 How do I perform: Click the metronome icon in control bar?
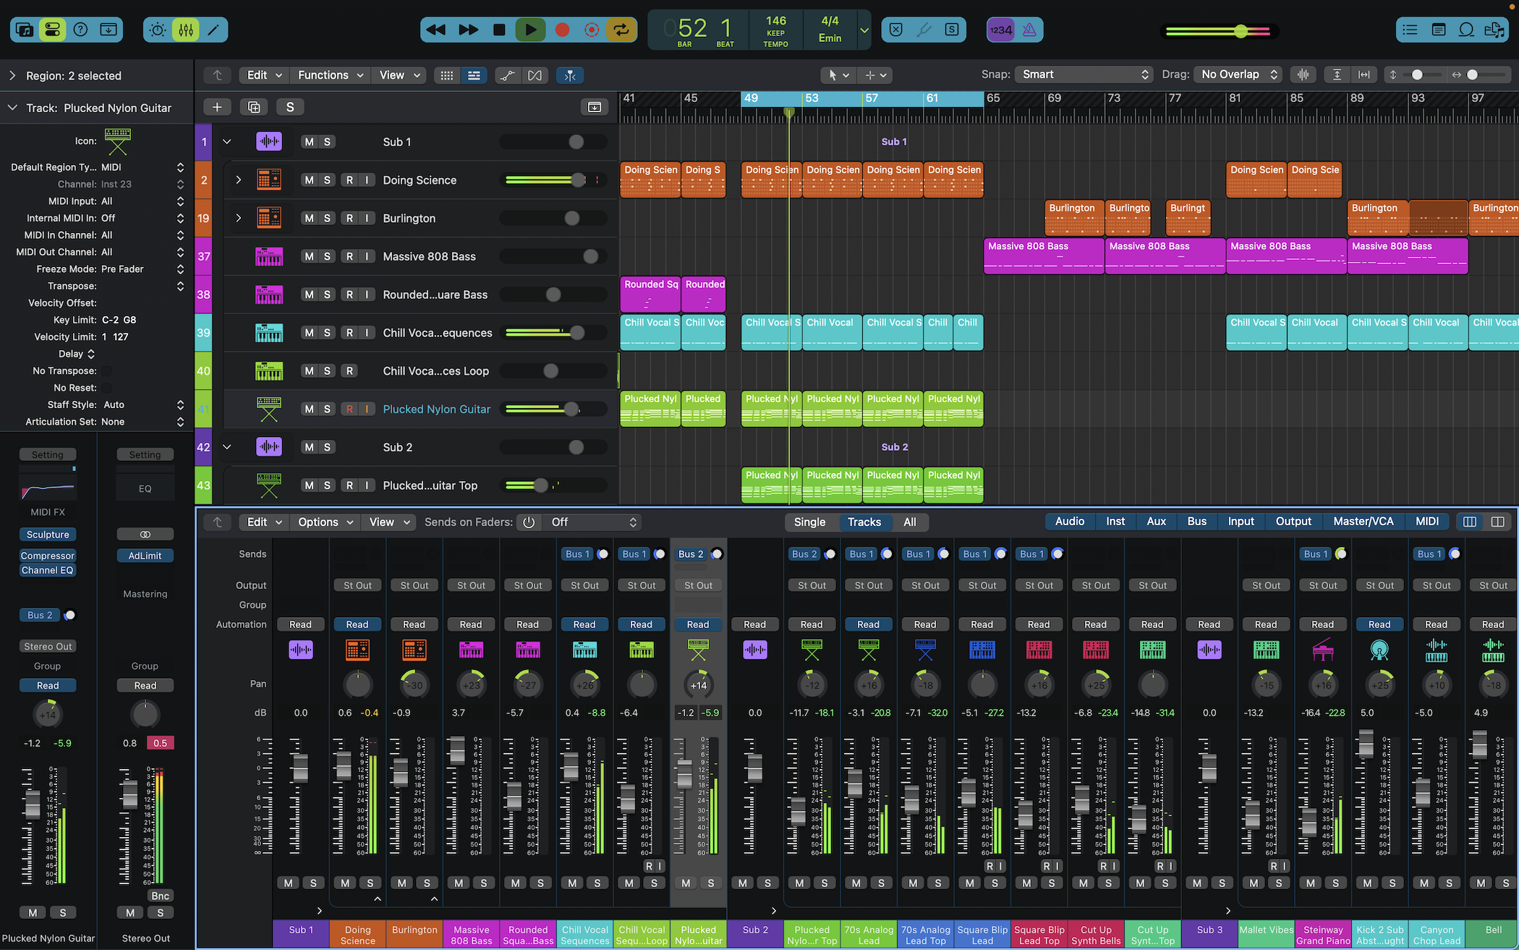pyautogui.click(x=1029, y=30)
